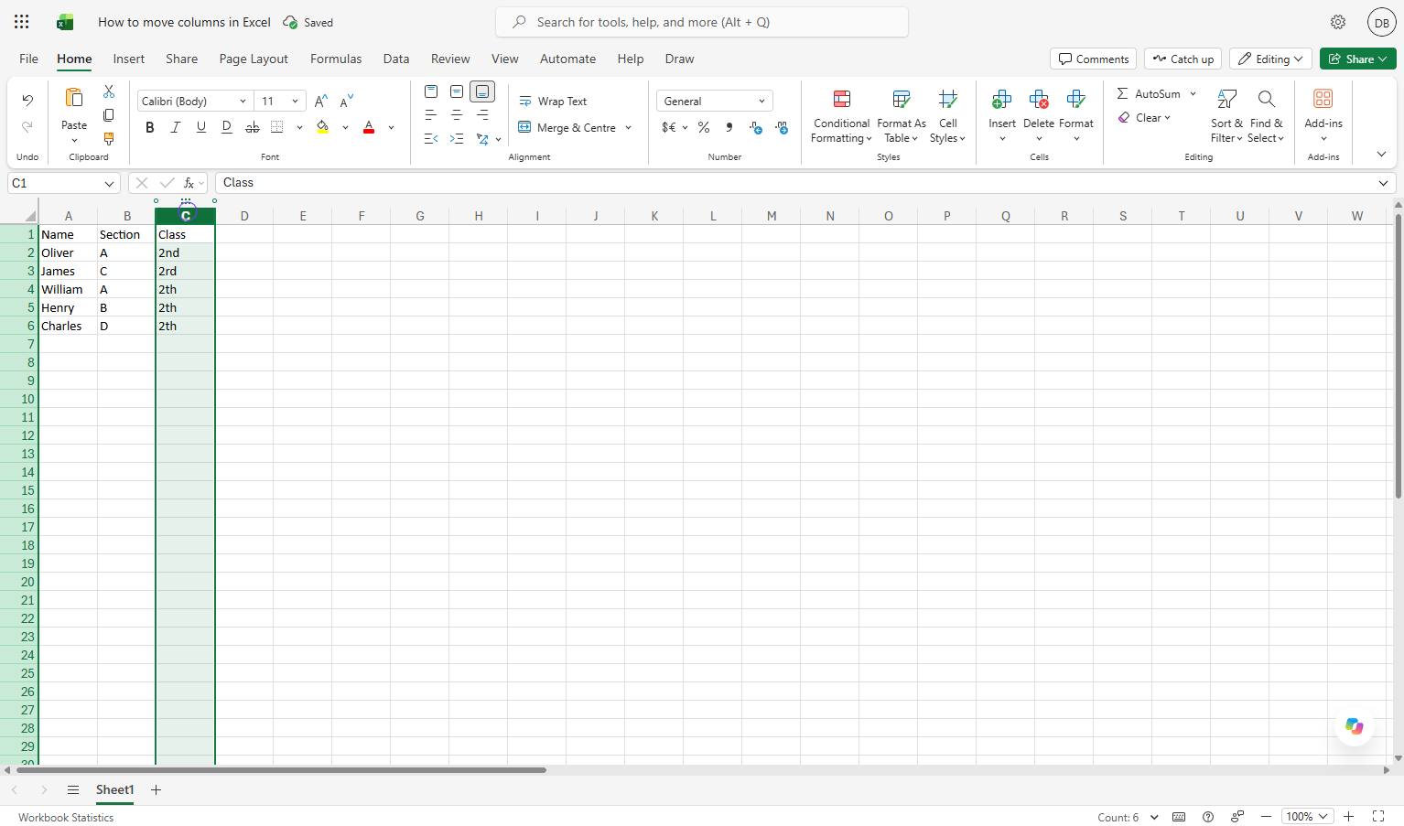The image size is (1404, 826).
Task: Open the font name dropdown
Action: [x=243, y=102]
